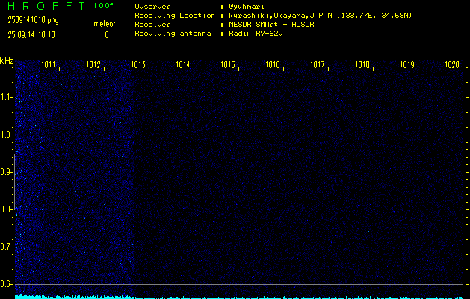Click the HROFFT title text
The width and height of the screenshot is (470, 299).
pyautogui.click(x=47, y=6)
